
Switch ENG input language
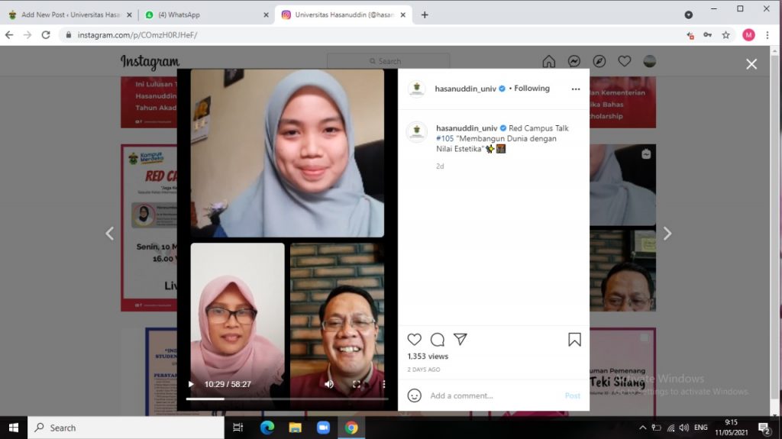tap(701, 428)
